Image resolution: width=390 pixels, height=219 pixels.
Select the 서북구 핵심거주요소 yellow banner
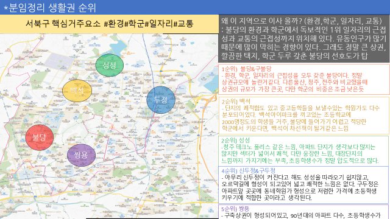click(109, 24)
